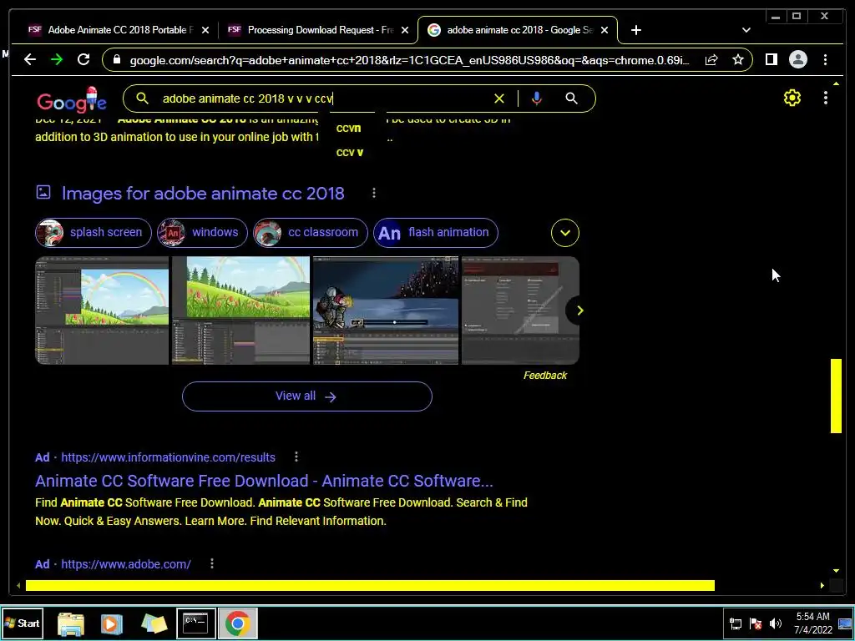The height and width of the screenshot is (641, 855).
Task: Go to the Google logo homepage
Action: (x=72, y=100)
